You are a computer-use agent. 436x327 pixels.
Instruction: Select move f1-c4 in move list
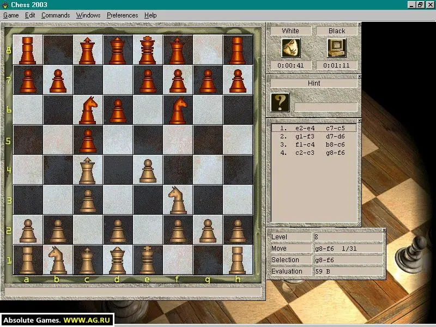click(305, 144)
